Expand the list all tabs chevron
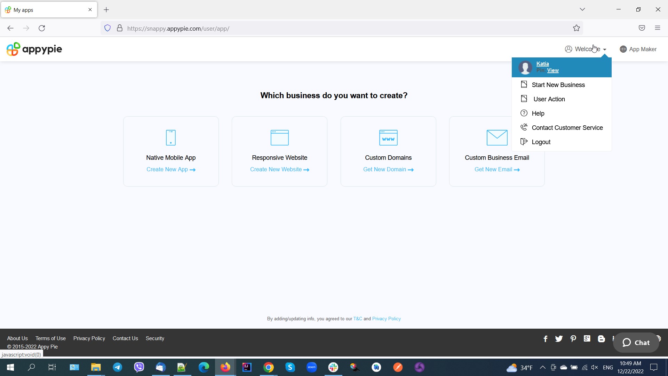This screenshot has width=668, height=376. point(582,9)
